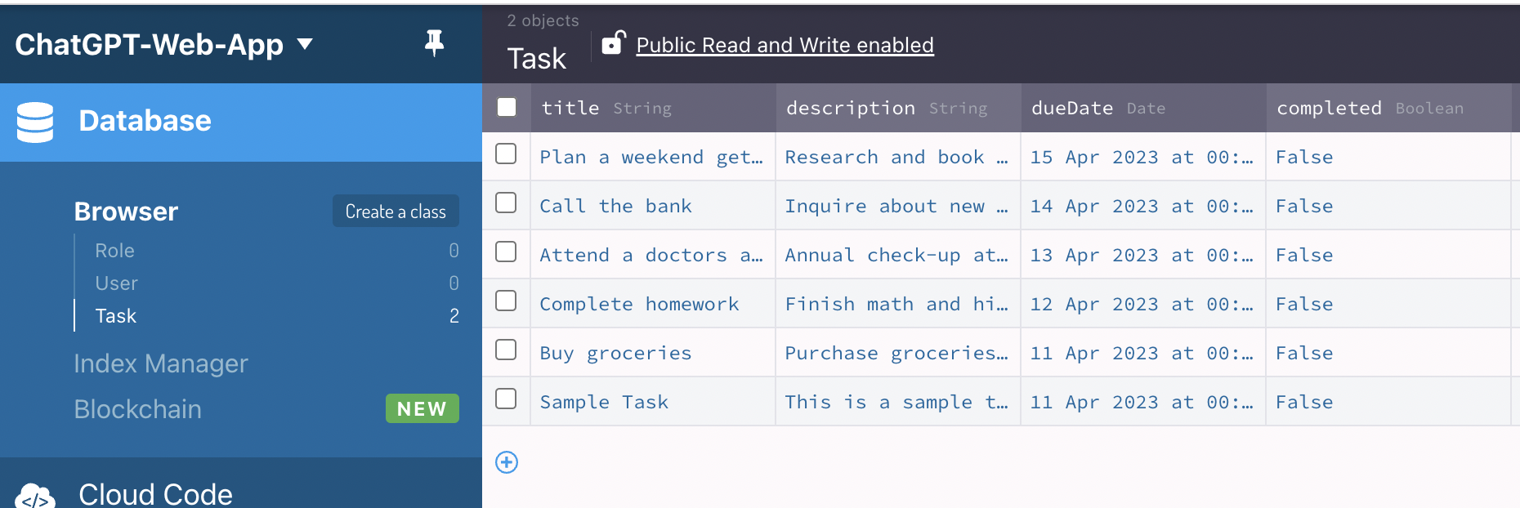
Task: Open the Role class in Browser
Action: 114,251
